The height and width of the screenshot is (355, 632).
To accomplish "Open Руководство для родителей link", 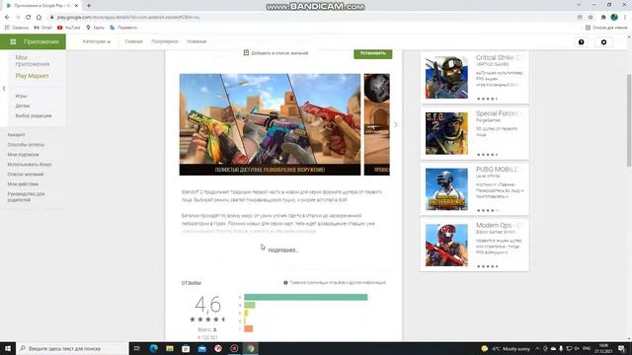I will point(26,197).
